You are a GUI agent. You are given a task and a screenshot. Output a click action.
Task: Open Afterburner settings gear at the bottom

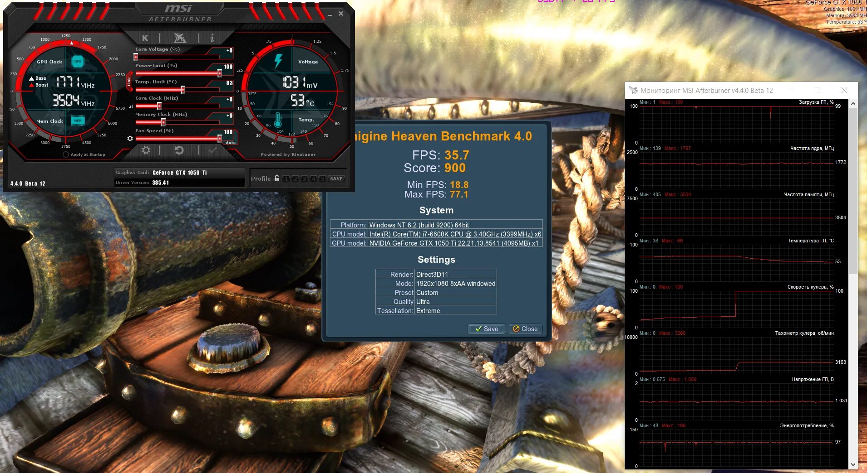[146, 150]
